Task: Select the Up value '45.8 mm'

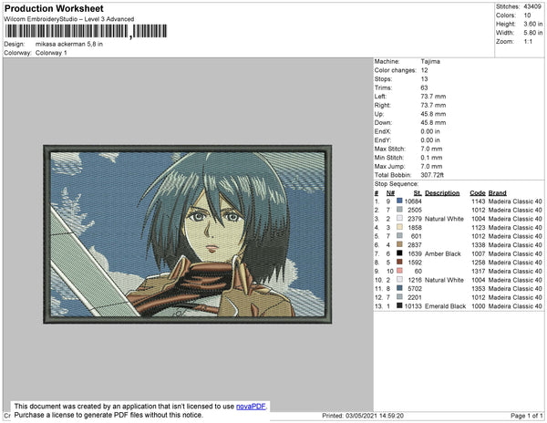Action: pyautogui.click(x=433, y=114)
